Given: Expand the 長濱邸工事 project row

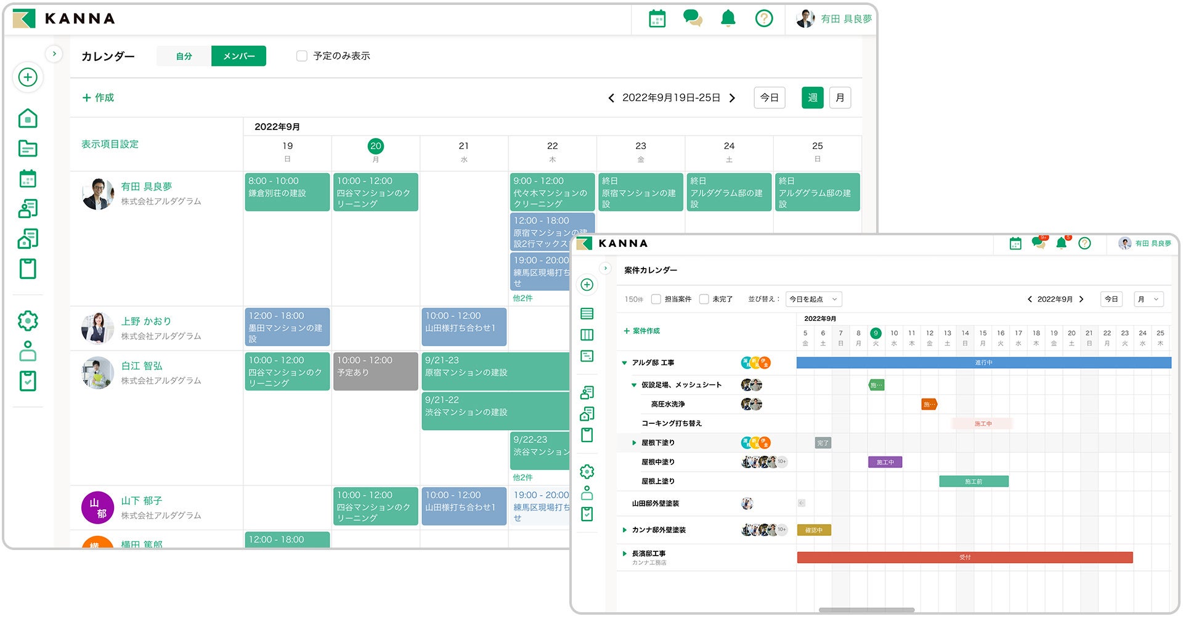Looking at the screenshot, I should (624, 554).
